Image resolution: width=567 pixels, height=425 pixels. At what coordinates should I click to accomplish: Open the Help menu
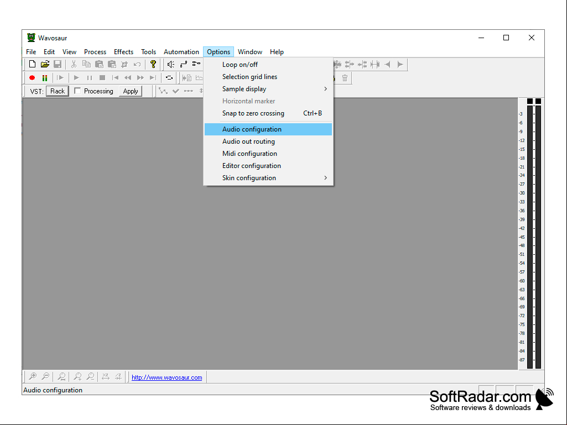[x=277, y=52]
